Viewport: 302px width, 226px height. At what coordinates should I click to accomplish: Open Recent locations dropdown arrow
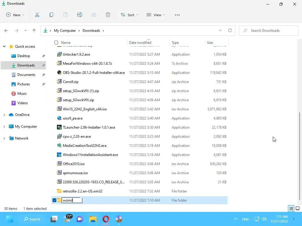tap(25, 31)
